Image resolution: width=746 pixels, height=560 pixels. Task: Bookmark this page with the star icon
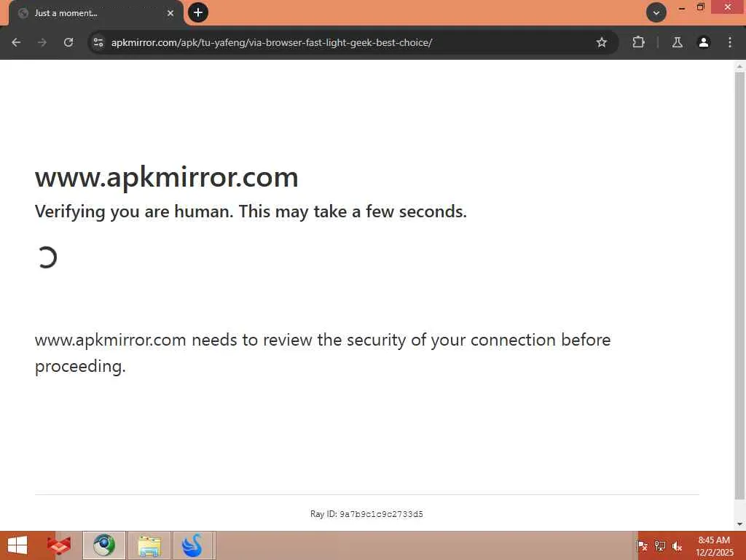601,42
